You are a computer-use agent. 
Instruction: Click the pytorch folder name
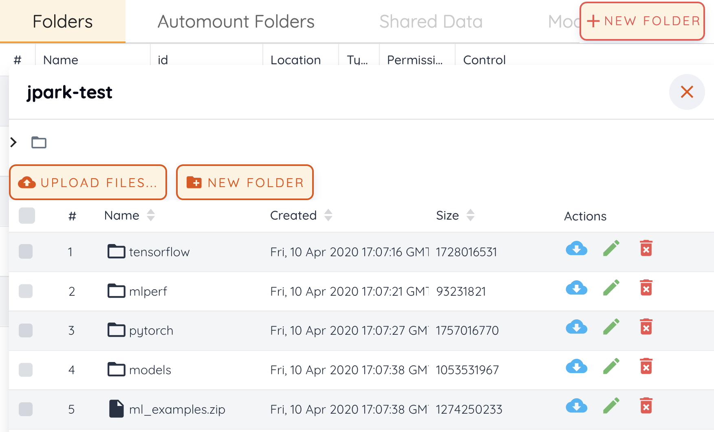coord(151,331)
